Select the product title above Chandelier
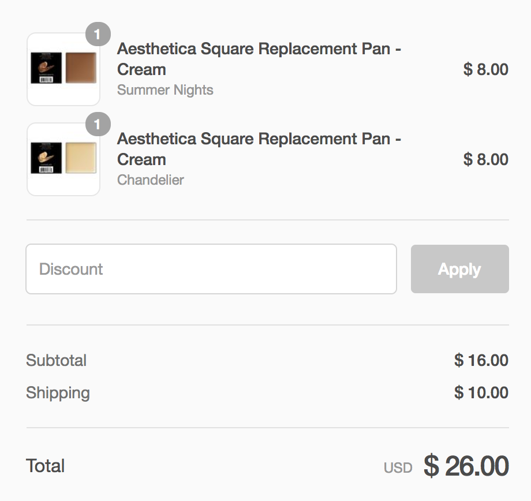Image resolution: width=531 pixels, height=501 pixels. tap(259, 149)
